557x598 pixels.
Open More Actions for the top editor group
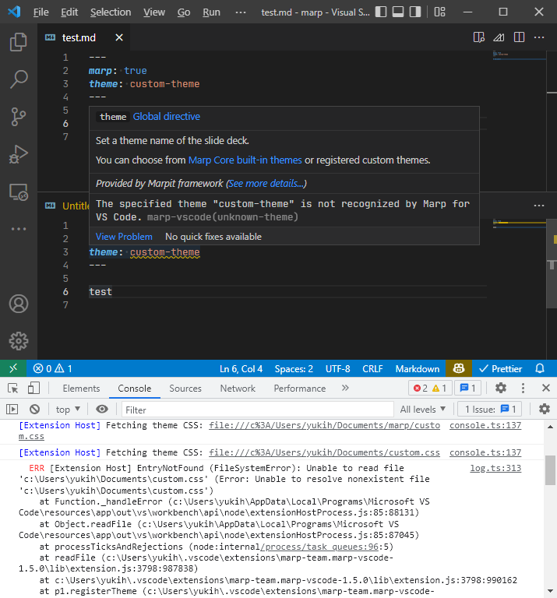point(539,37)
